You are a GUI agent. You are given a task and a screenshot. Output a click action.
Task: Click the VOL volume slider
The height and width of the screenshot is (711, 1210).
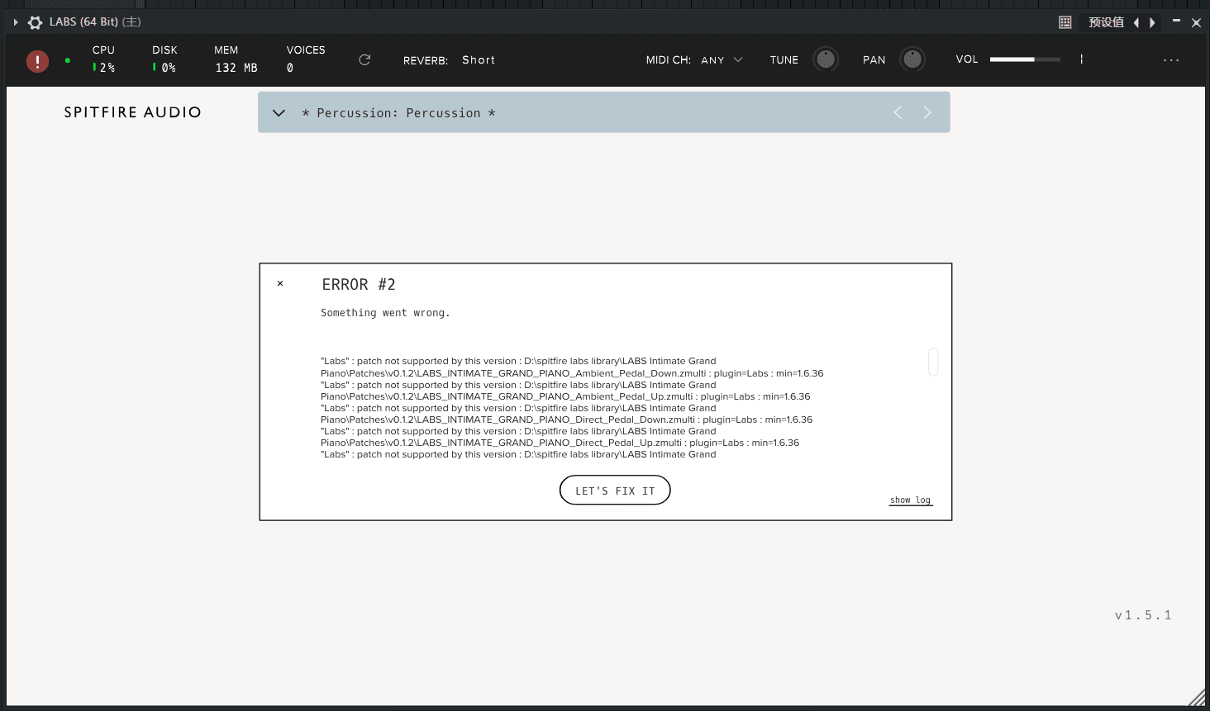click(1025, 59)
